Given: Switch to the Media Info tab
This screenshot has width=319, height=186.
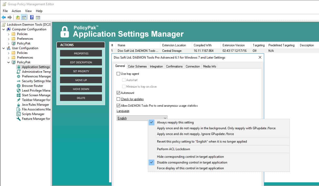Looking at the screenshot, I should [x=209, y=66].
